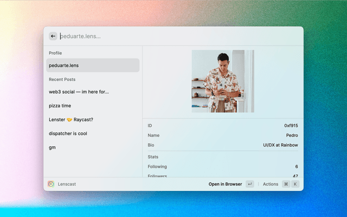Open the Actions menu

pyautogui.click(x=271, y=184)
